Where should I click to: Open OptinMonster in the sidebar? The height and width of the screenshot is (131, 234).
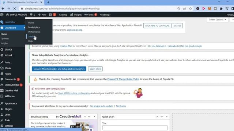(x=12, y=85)
